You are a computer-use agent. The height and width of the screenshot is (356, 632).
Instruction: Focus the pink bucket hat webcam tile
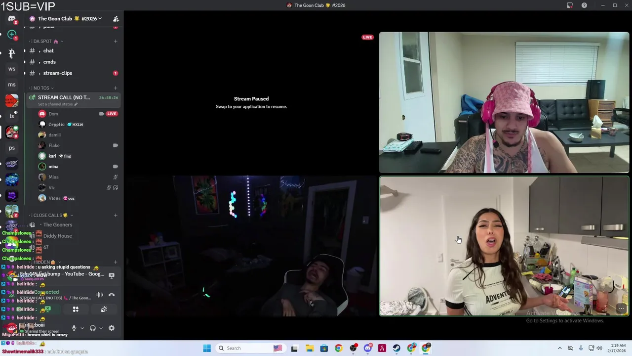[x=504, y=103]
